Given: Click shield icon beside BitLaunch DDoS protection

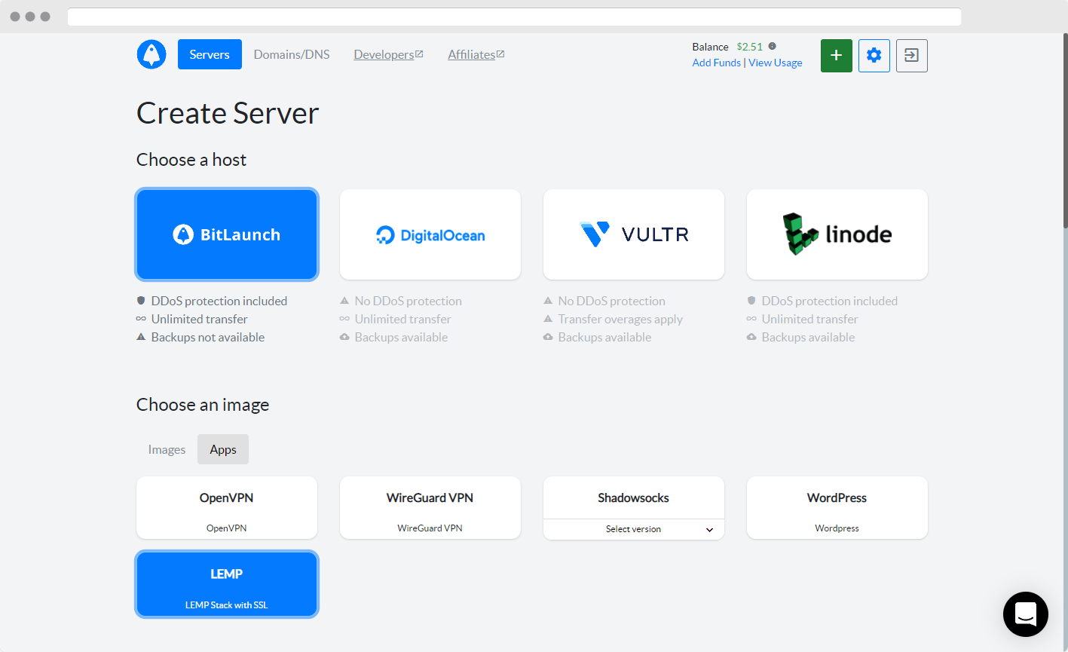Looking at the screenshot, I should pyautogui.click(x=141, y=301).
